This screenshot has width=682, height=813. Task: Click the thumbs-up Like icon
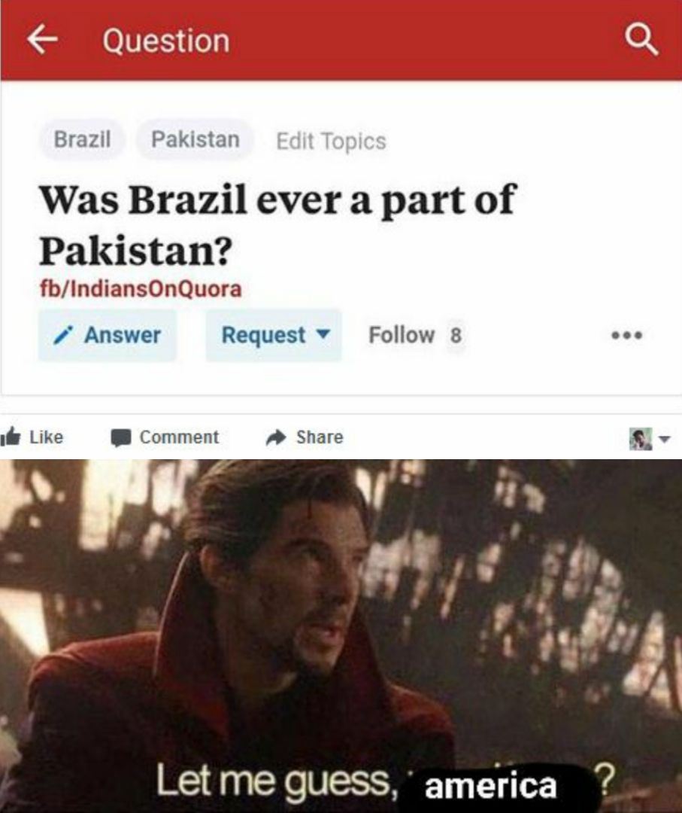click(11, 437)
